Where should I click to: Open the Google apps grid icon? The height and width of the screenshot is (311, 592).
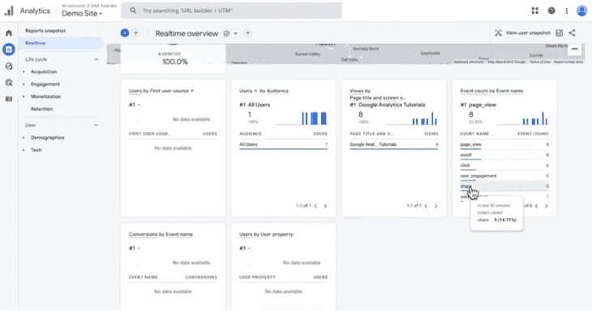[534, 11]
